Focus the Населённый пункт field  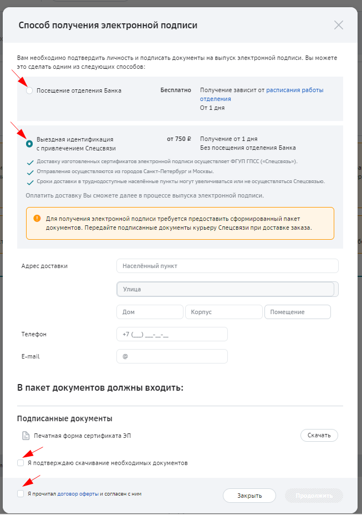pos(227,266)
